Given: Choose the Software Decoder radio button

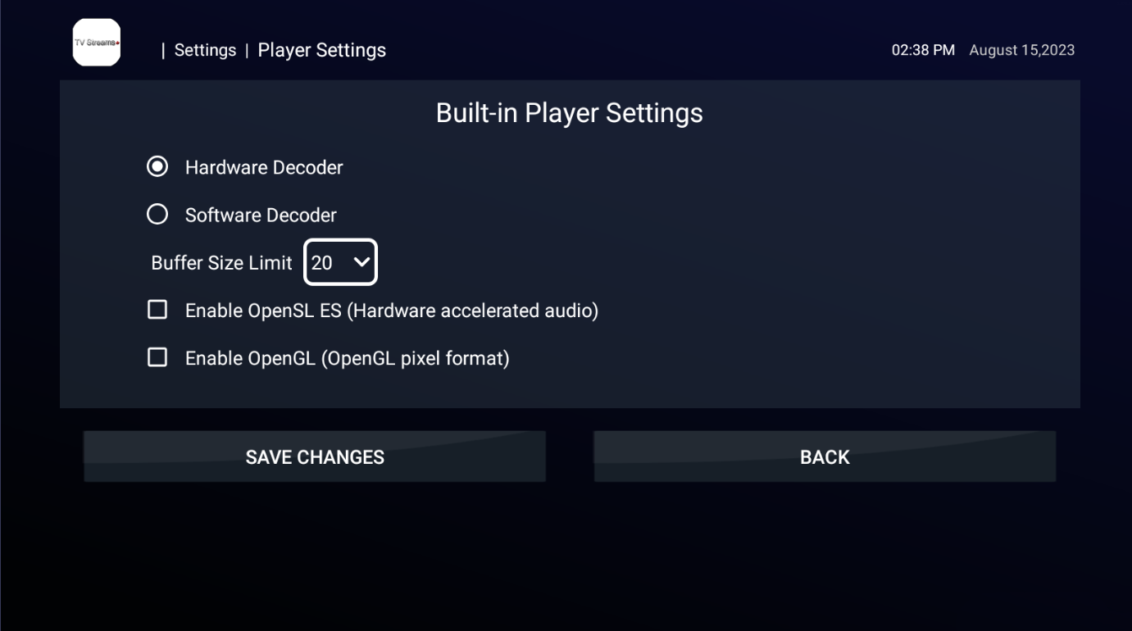Looking at the screenshot, I should pos(157,215).
